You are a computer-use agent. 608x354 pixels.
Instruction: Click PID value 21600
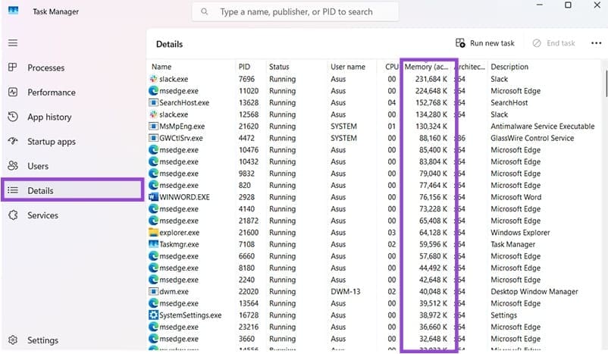pos(249,232)
